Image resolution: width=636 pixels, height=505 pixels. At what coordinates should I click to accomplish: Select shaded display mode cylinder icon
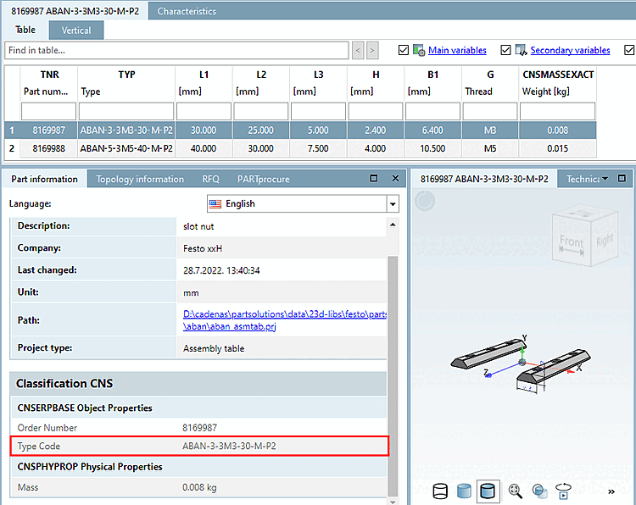(x=464, y=491)
